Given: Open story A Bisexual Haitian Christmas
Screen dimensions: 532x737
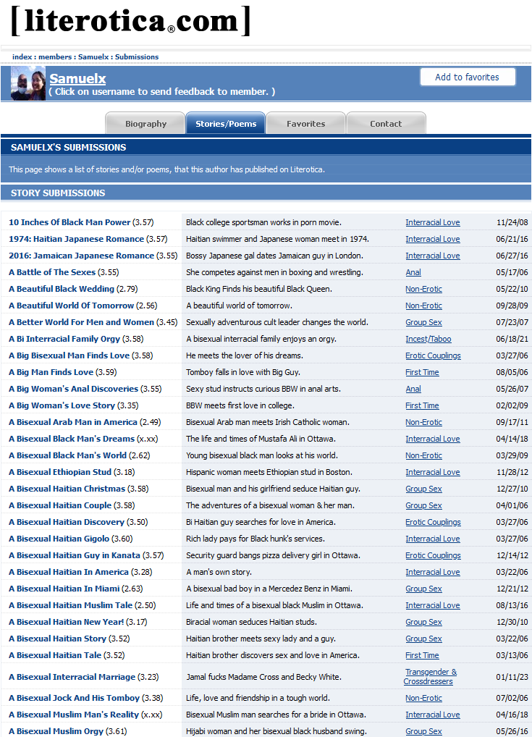Looking at the screenshot, I should [67, 489].
